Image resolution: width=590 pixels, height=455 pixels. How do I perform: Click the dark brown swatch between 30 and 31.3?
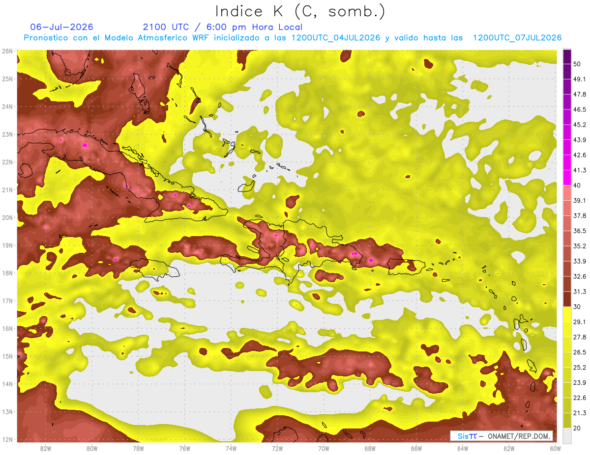click(567, 299)
